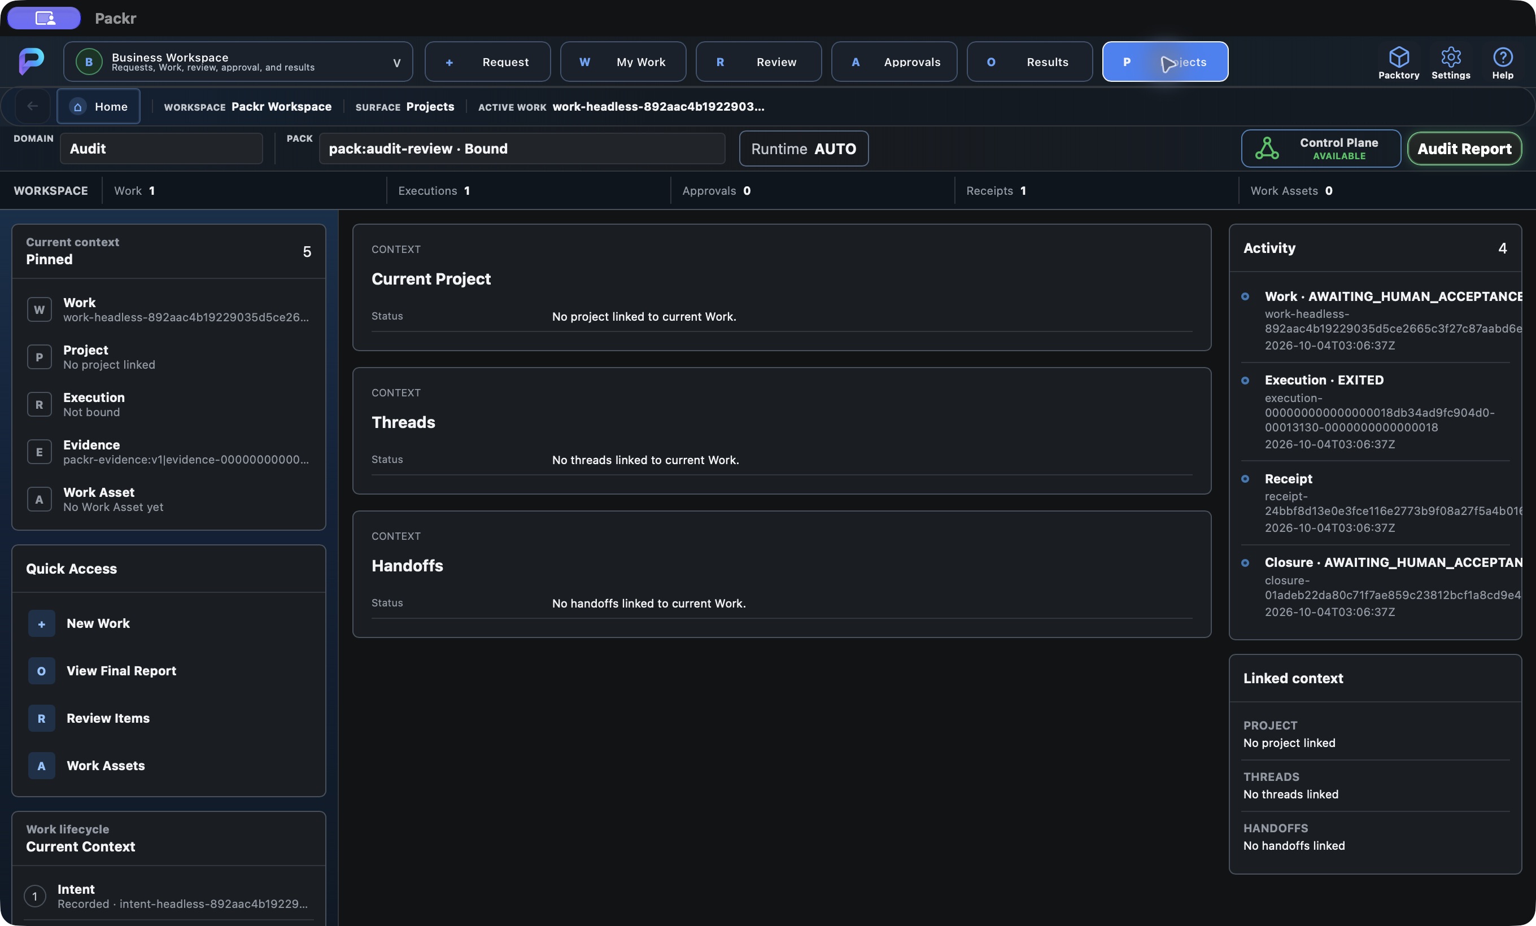Screen dimensions: 1536x926
Task: Click the Receipt activity entry
Action: (1376, 504)
